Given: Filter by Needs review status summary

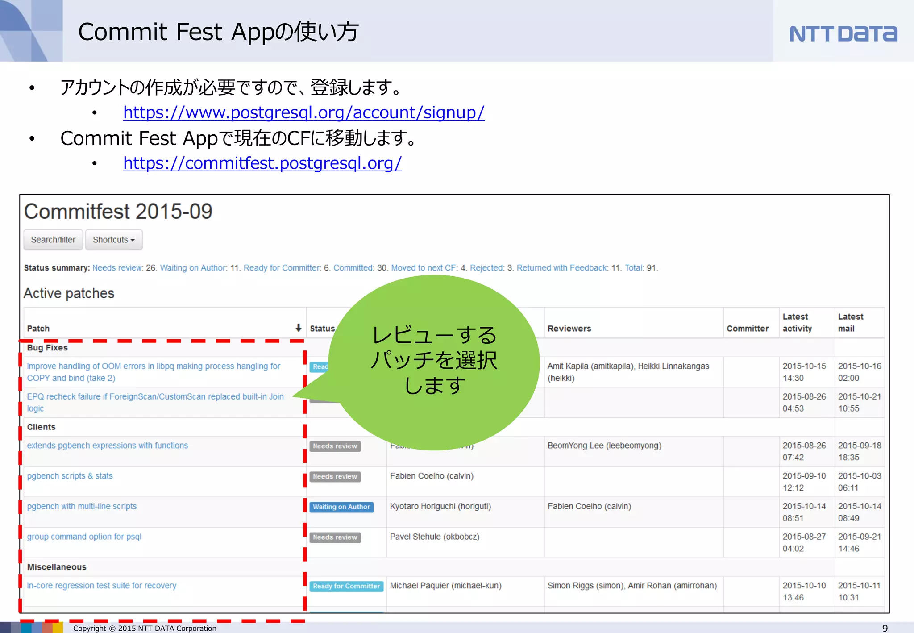Looking at the screenshot, I should (118, 268).
